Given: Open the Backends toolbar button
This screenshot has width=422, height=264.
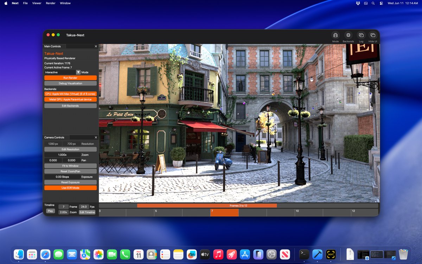Looking at the screenshot, I should pyautogui.click(x=348, y=35).
